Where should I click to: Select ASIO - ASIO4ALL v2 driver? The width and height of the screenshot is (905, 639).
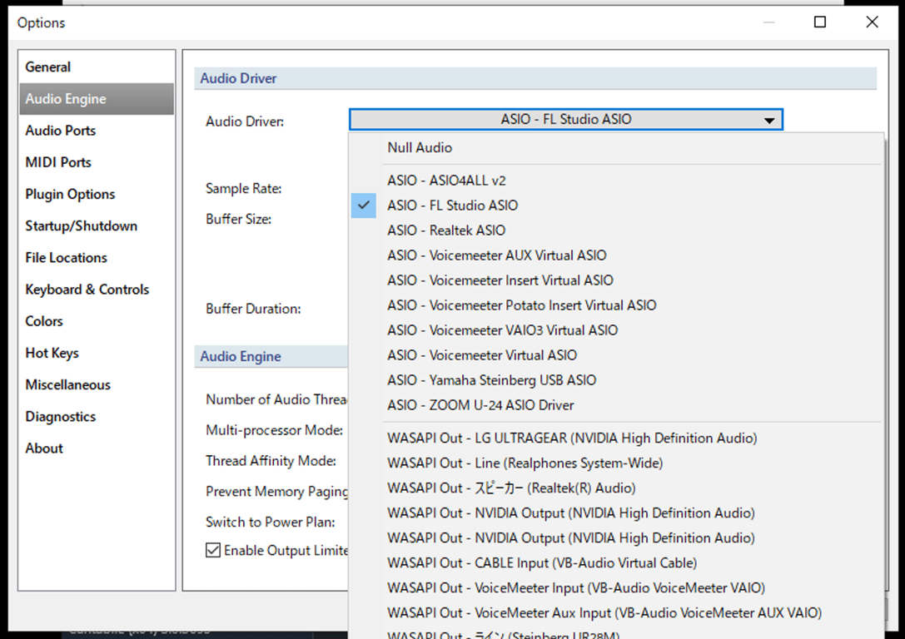tap(616, 181)
